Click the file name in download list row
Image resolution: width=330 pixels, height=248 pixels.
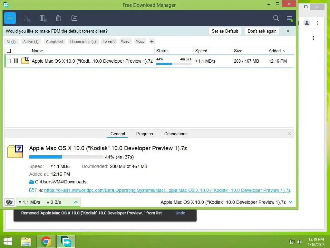[92, 61]
